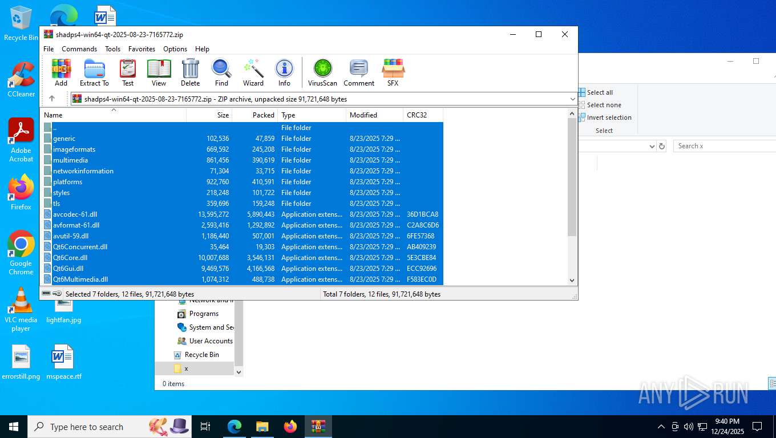Click Select all in Explorer ribbon
This screenshot has height=438, width=776.
click(596, 92)
